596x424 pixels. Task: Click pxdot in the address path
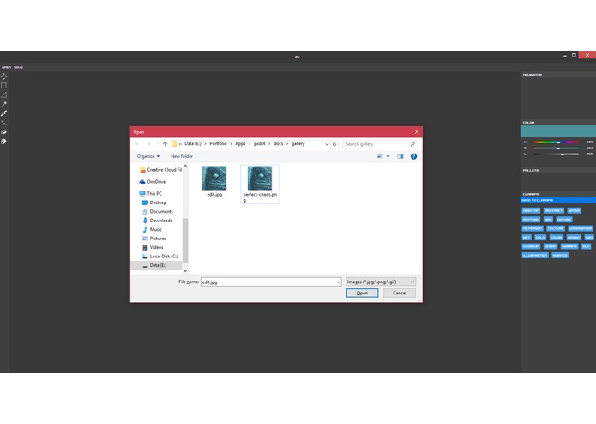[x=260, y=143]
